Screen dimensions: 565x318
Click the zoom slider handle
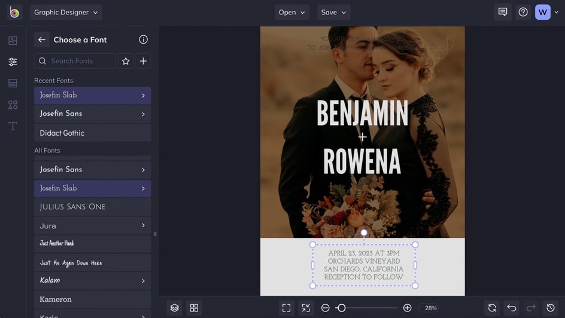click(341, 308)
